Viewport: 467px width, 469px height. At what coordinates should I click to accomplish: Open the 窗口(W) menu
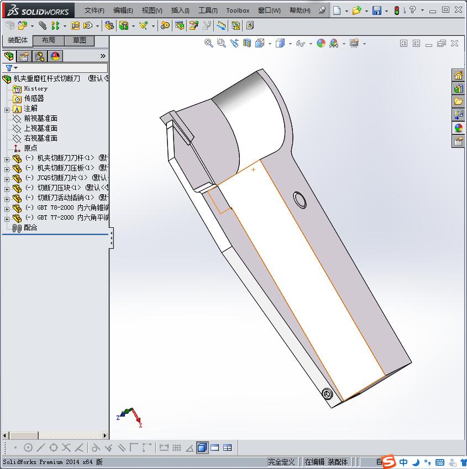(x=269, y=10)
